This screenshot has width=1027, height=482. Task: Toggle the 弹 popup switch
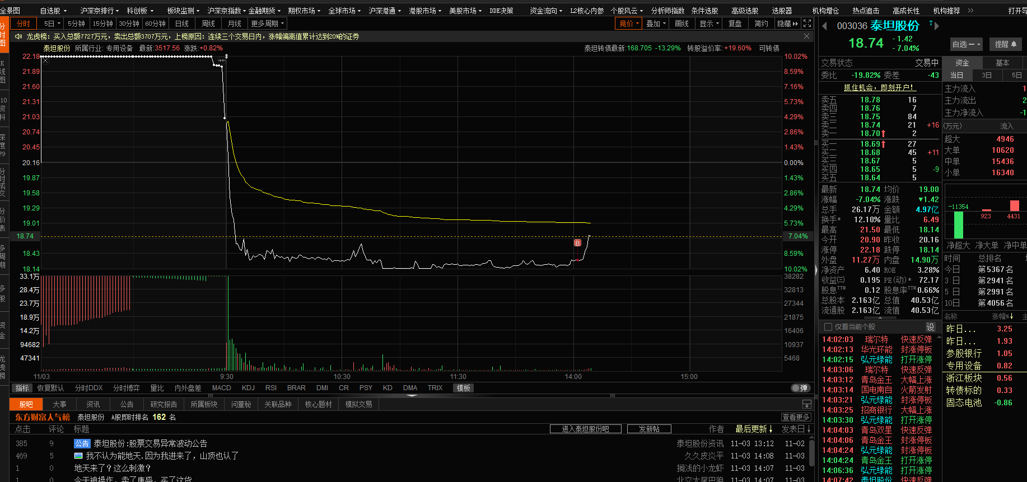tap(801, 388)
